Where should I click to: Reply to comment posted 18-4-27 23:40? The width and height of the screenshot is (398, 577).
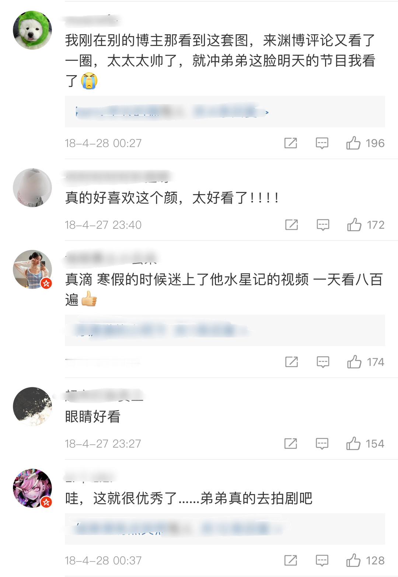pos(323,225)
